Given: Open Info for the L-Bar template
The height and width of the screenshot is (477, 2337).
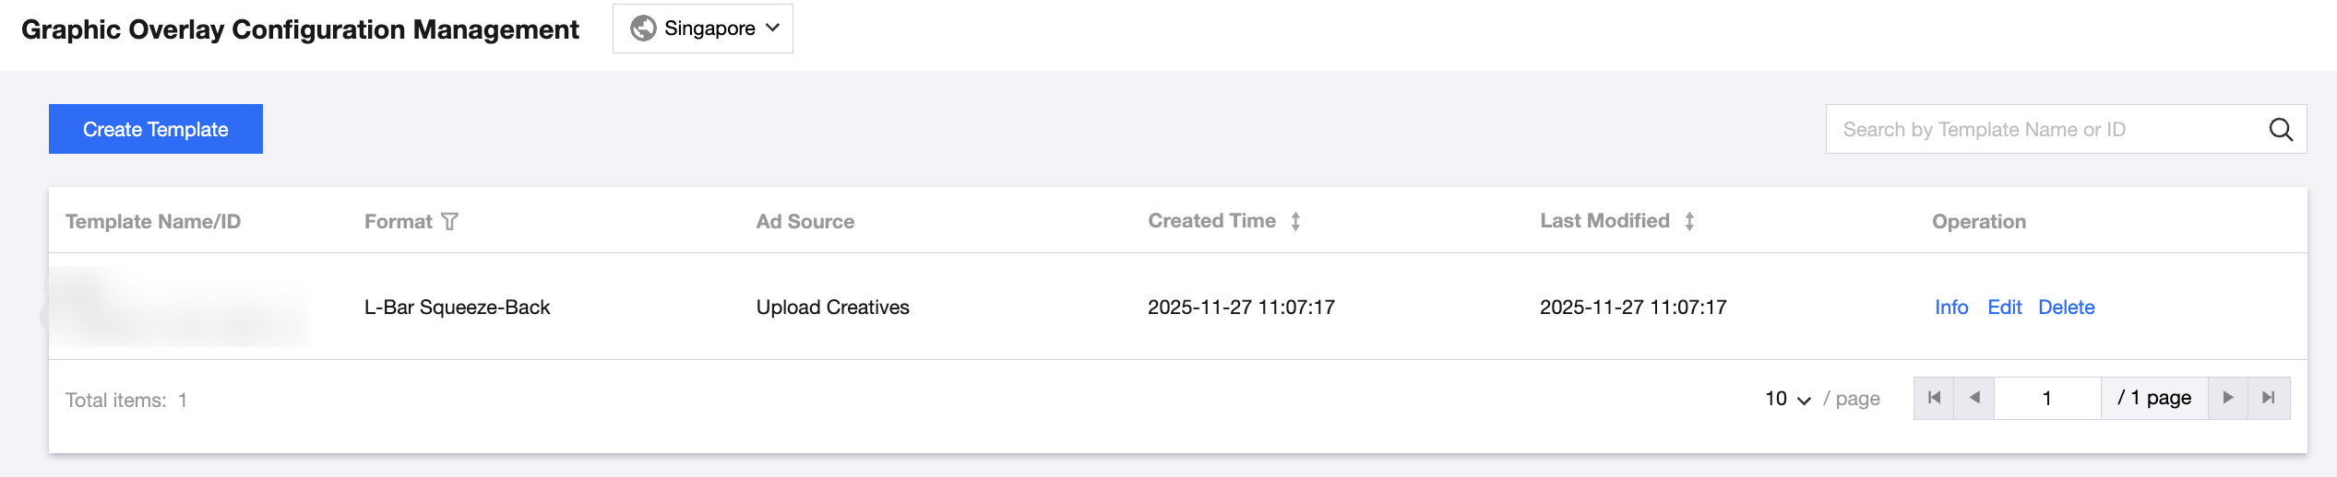Looking at the screenshot, I should [x=1950, y=308].
